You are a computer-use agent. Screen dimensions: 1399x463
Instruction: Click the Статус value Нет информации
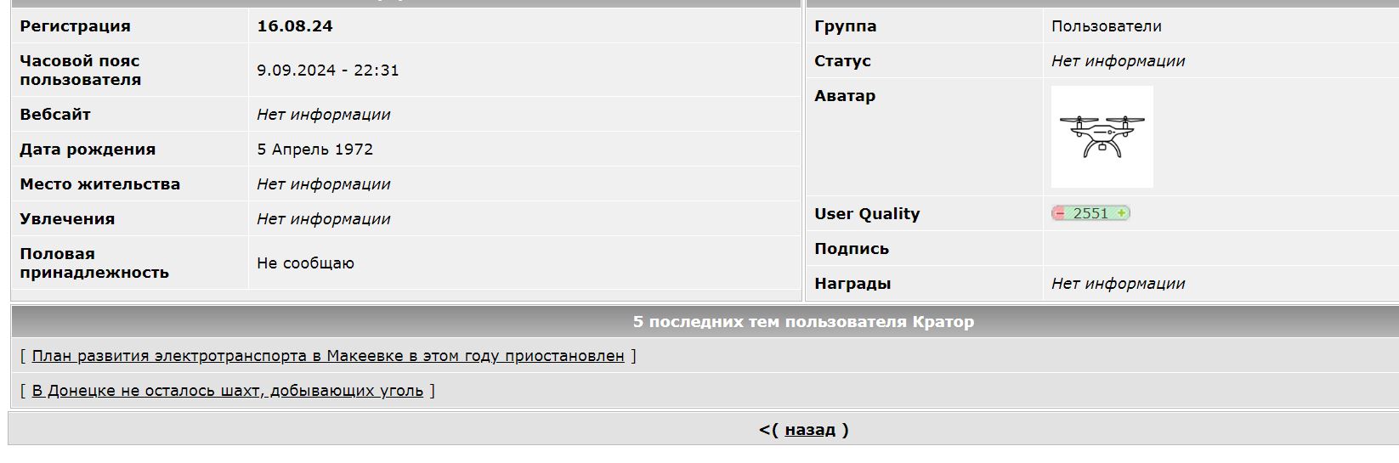point(1118,61)
